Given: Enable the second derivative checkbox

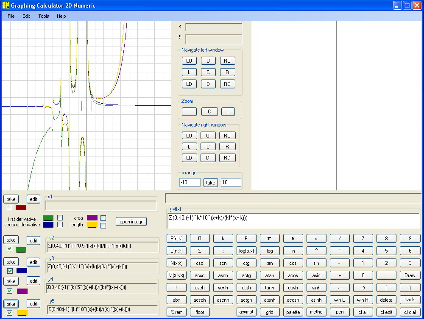Looking at the screenshot, I should coord(60,225).
